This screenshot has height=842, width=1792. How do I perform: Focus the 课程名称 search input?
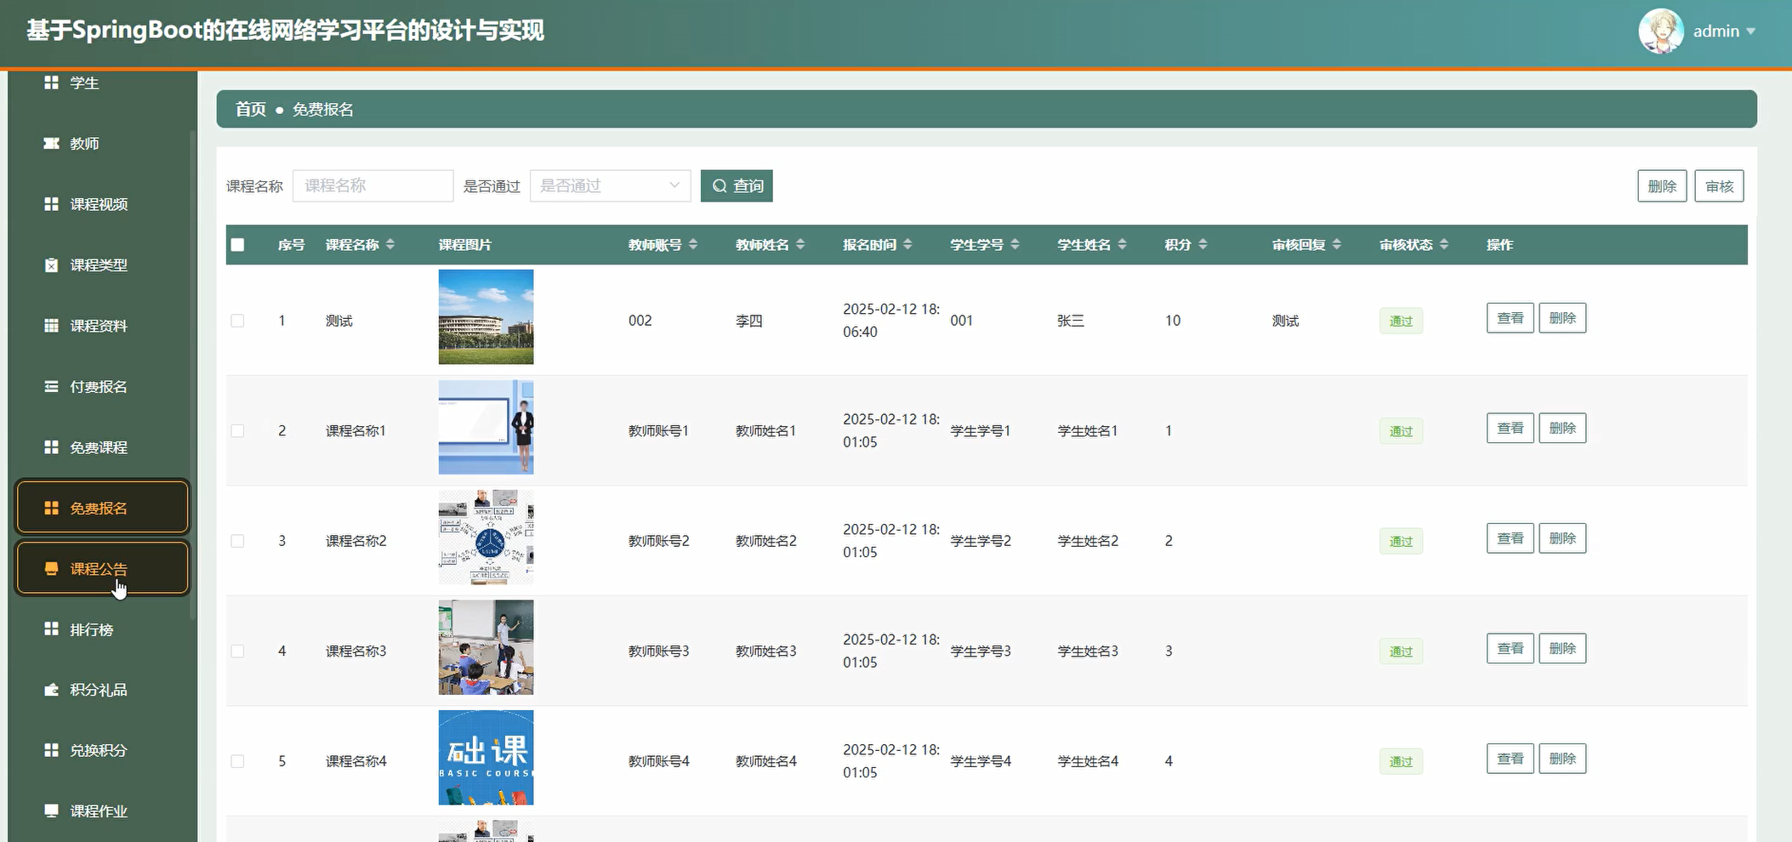(373, 185)
